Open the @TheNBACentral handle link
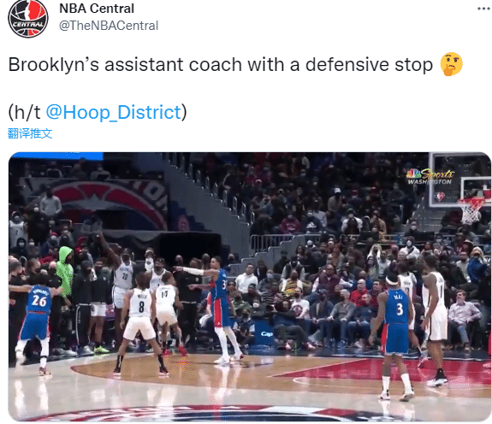Image resolution: width=492 pixels, height=424 pixels. (109, 26)
